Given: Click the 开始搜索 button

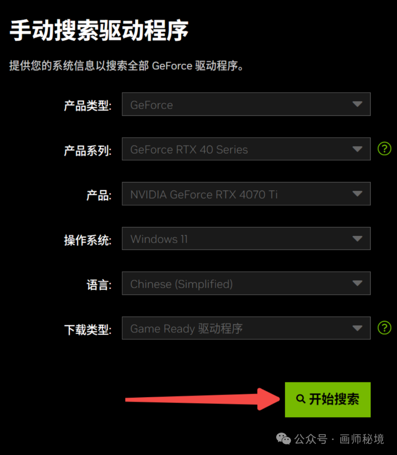Looking at the screenshot, I should click(328, 399).
